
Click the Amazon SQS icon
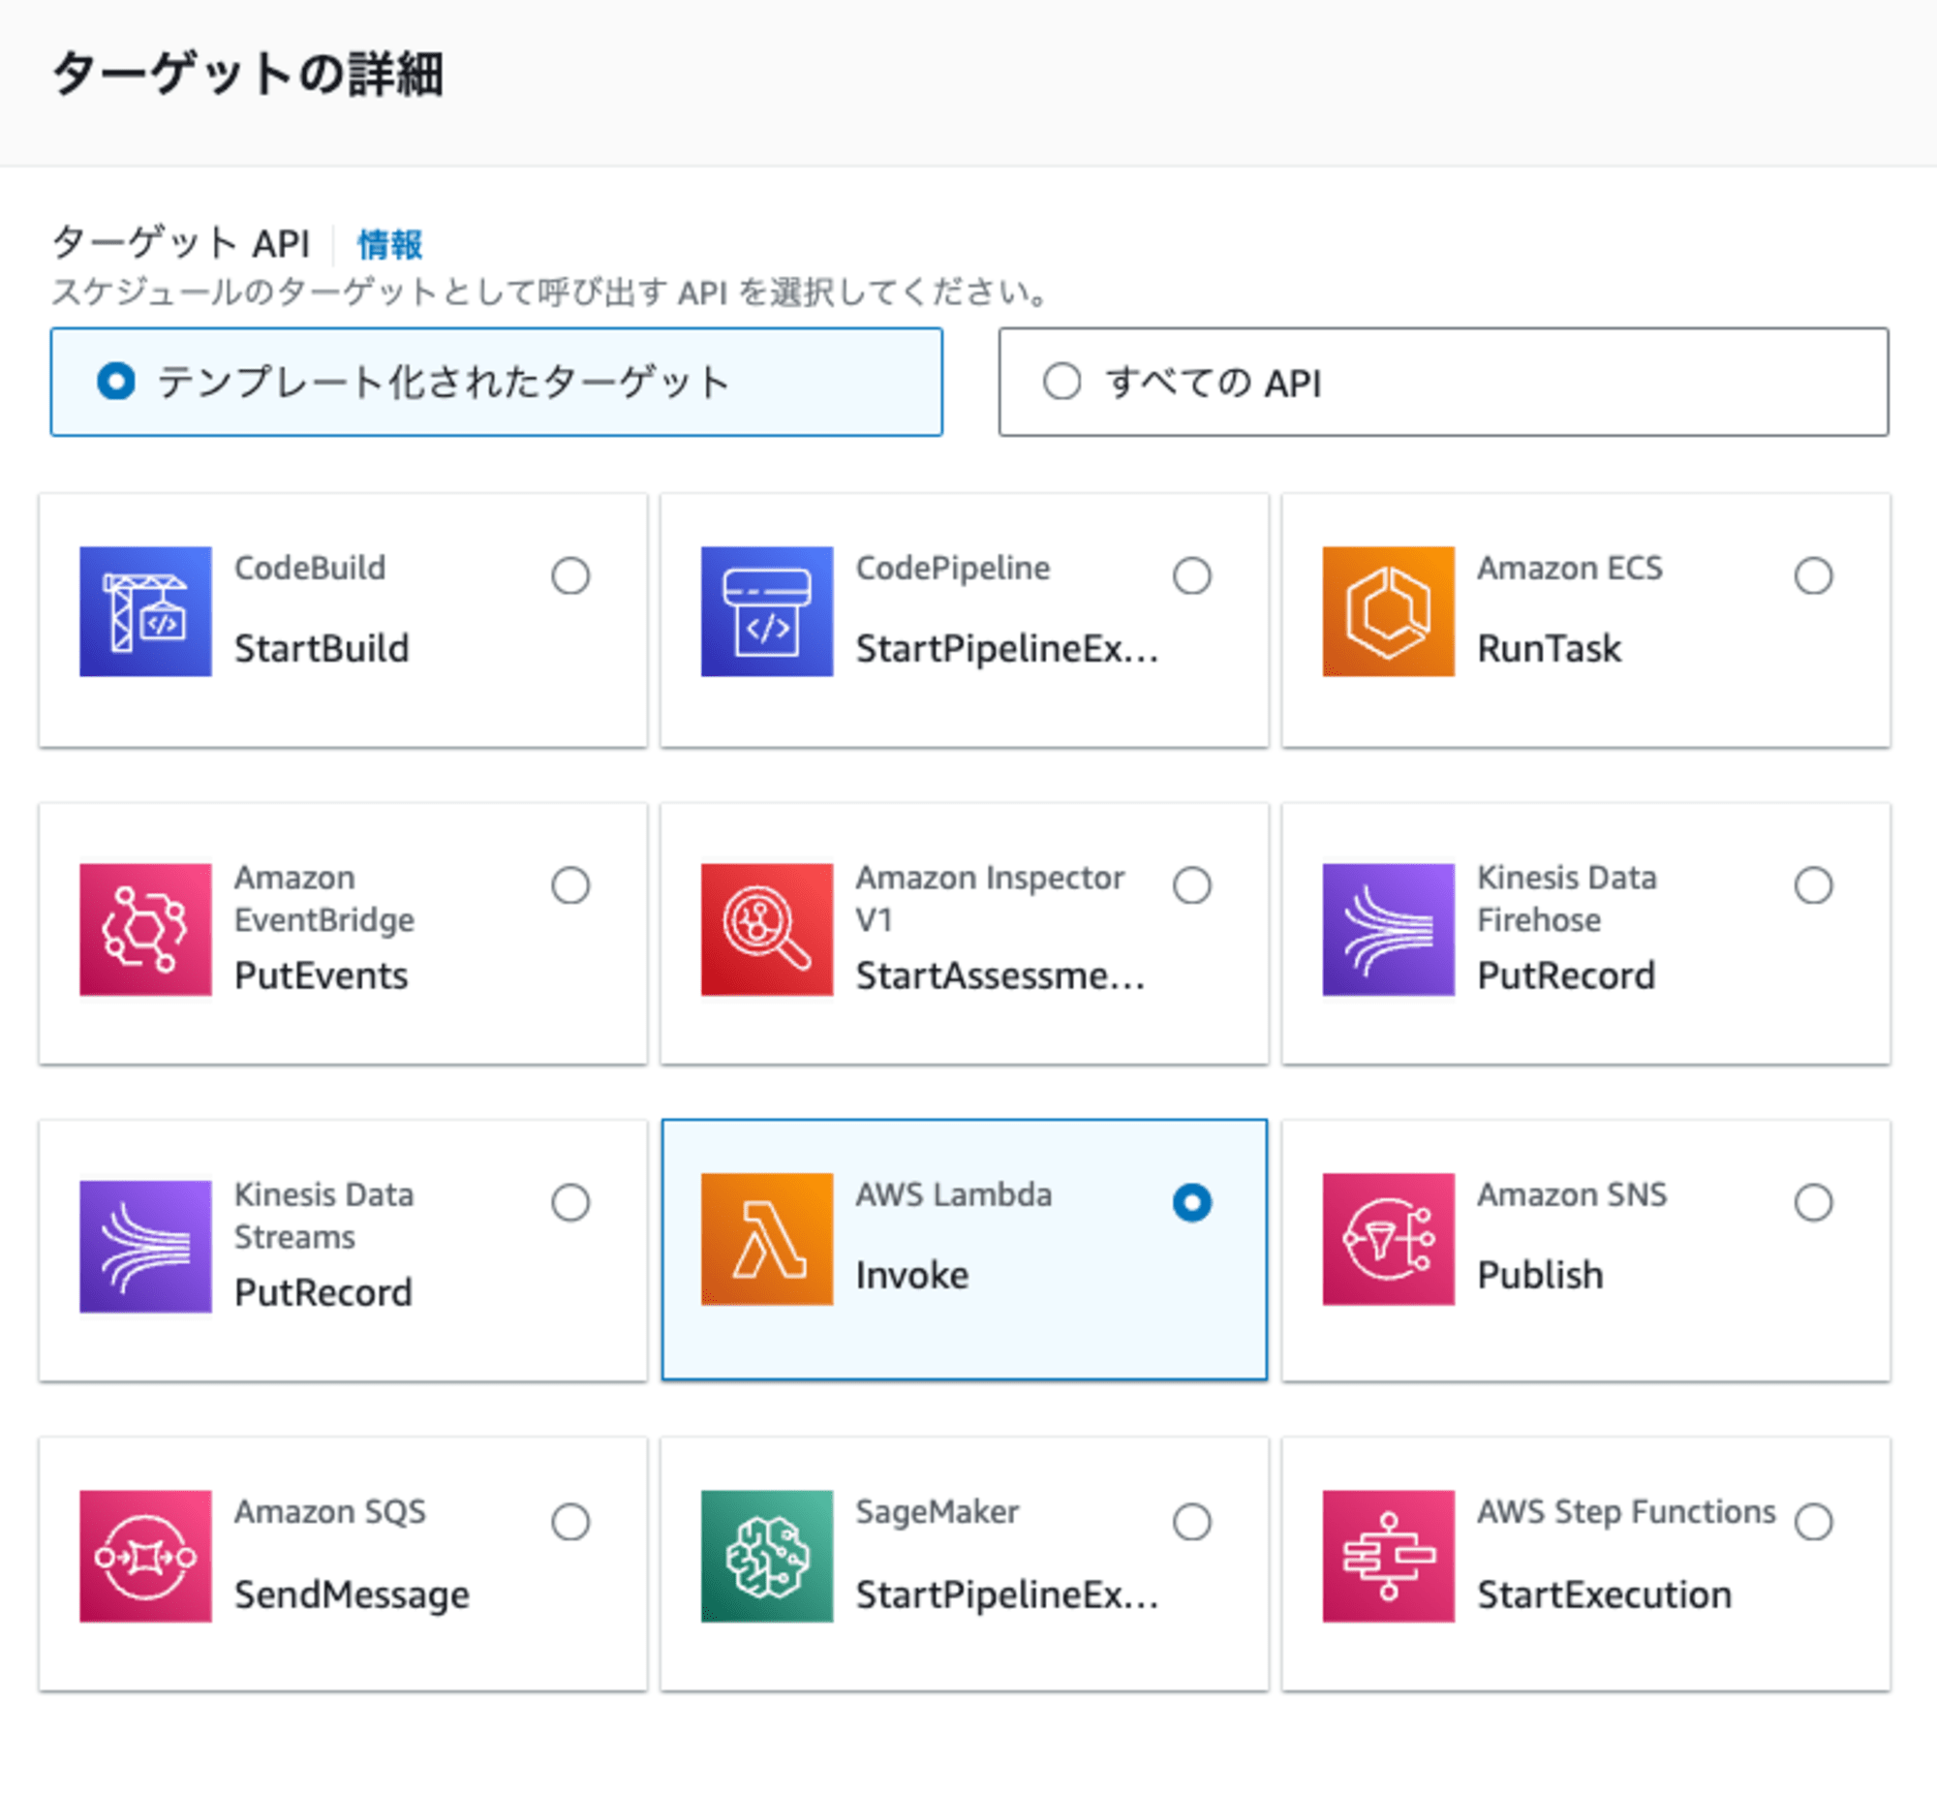[145, 1556]
